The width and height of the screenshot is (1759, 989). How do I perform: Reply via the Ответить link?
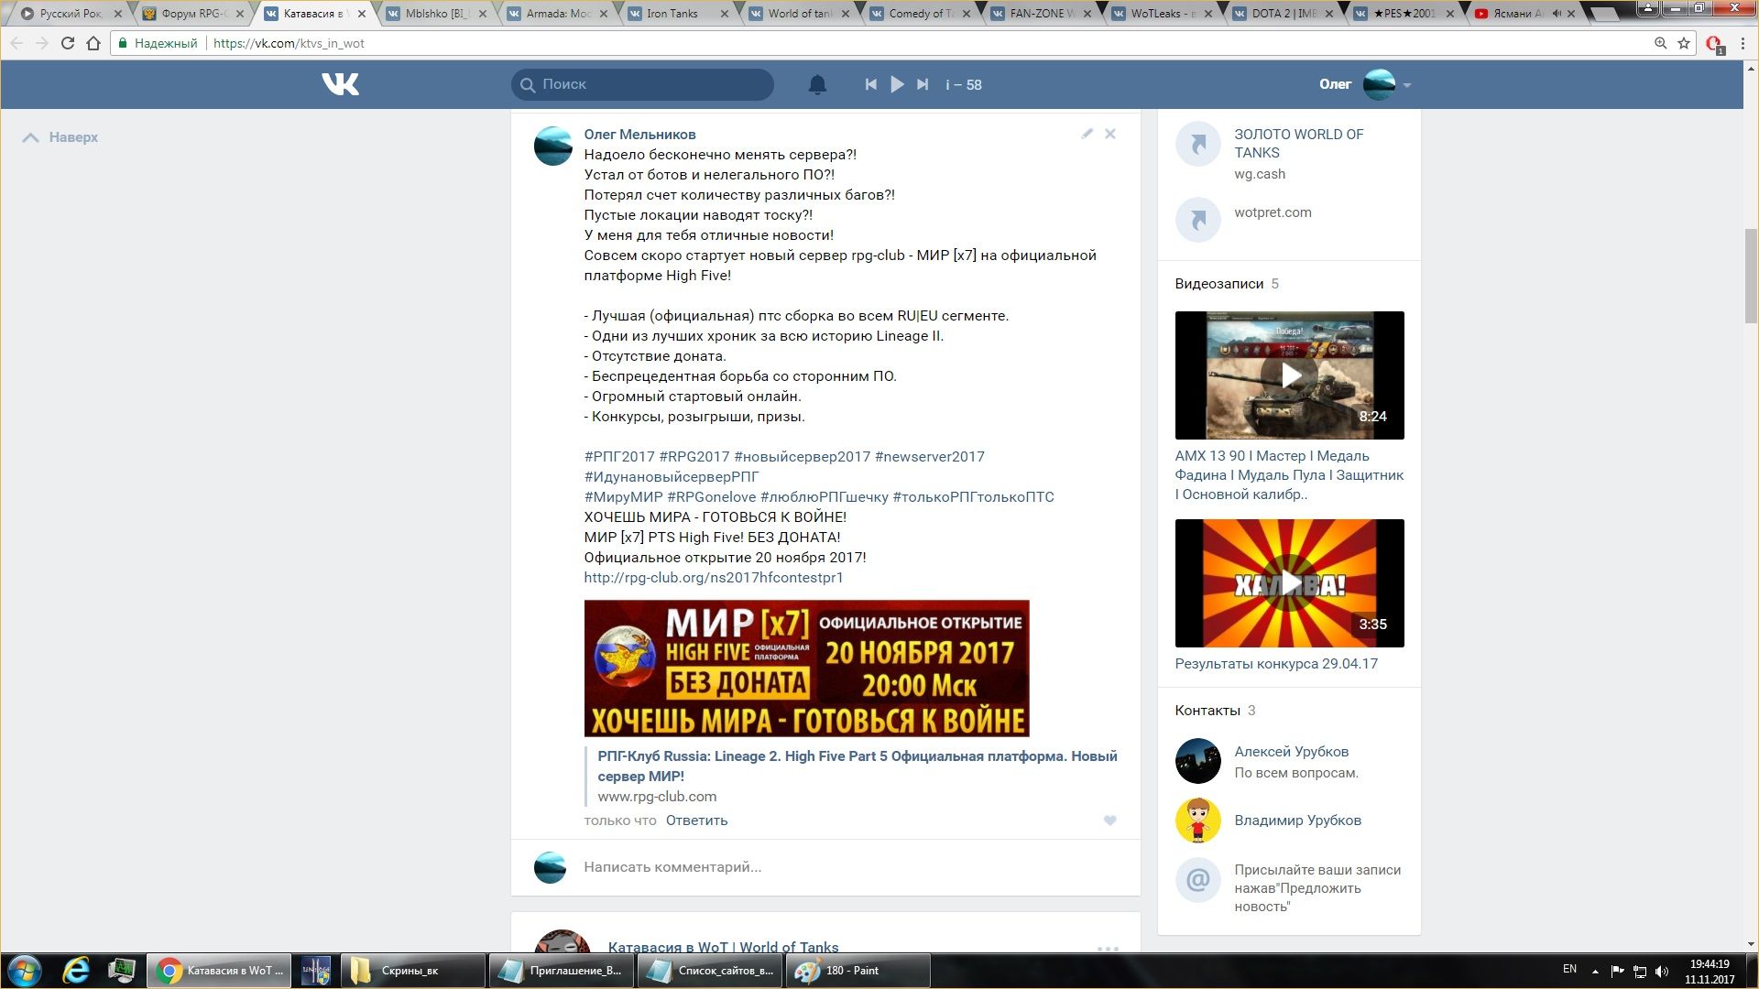[x=696, y=821]
